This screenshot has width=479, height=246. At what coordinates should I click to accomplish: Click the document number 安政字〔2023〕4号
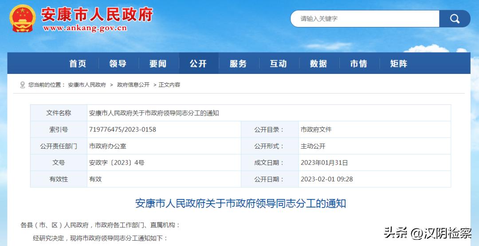116,162
